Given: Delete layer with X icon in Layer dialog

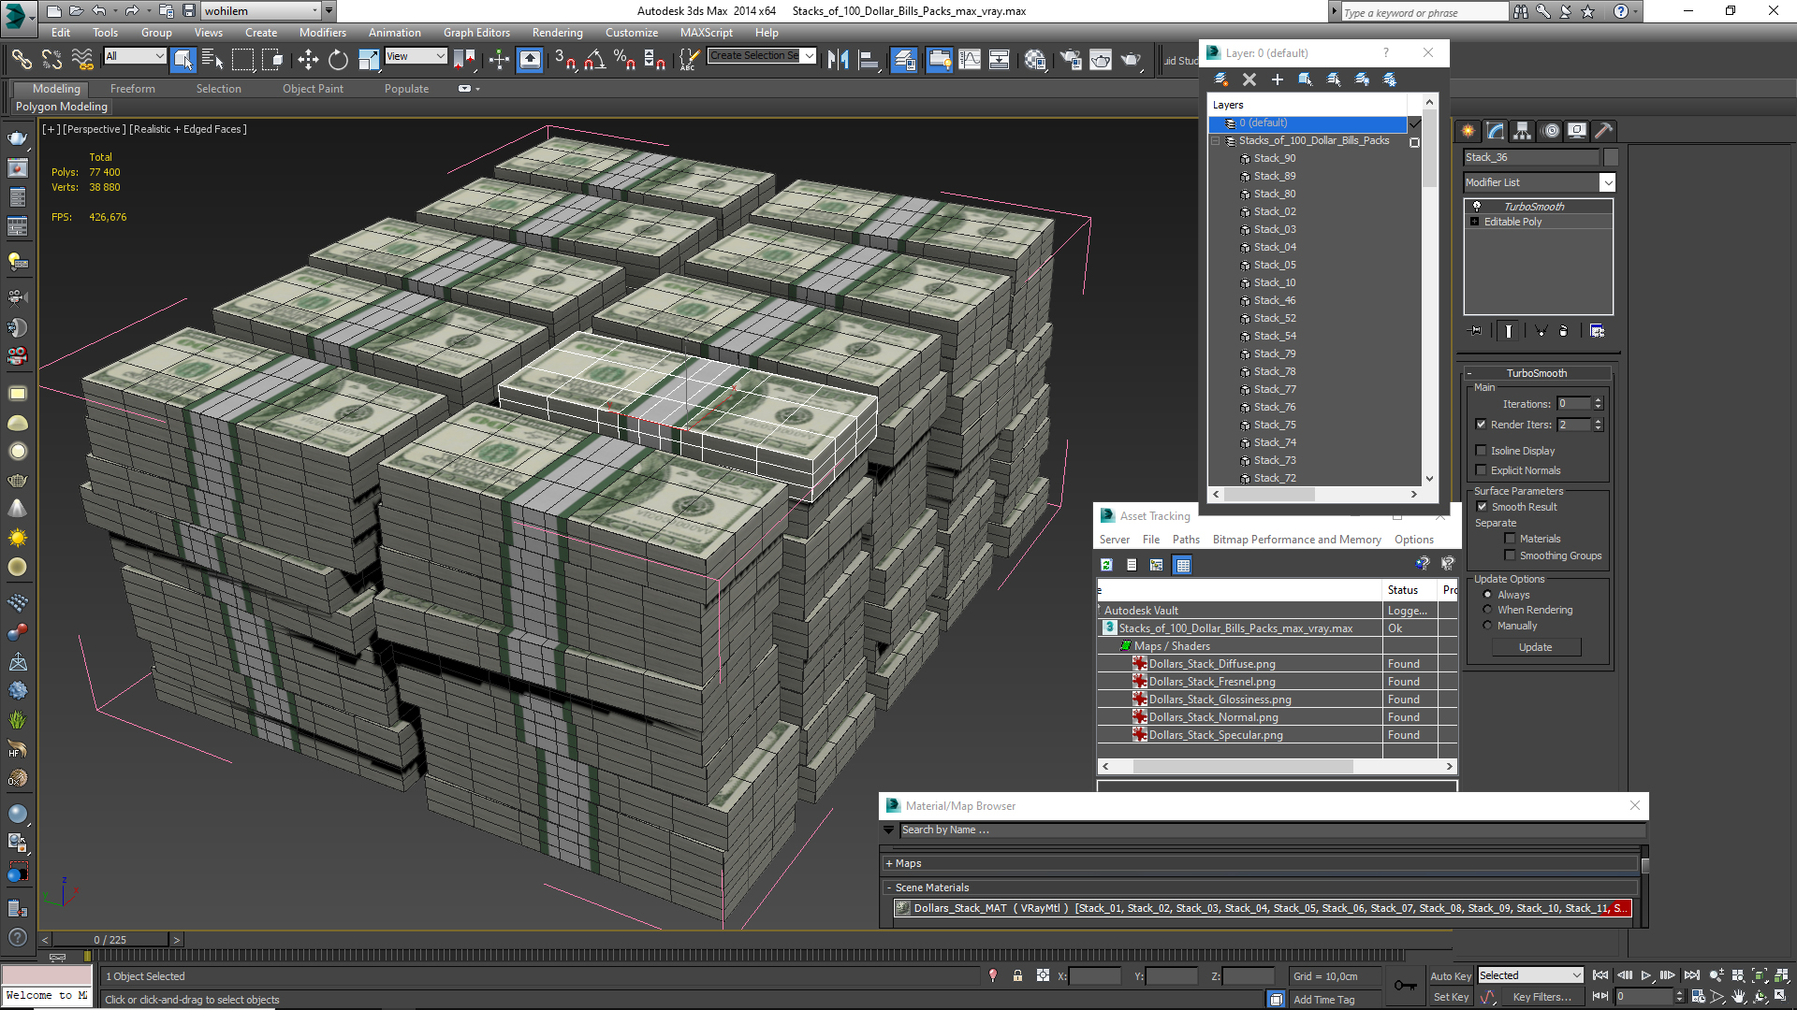Looking at the screenshot, I should click(1249, 79).
